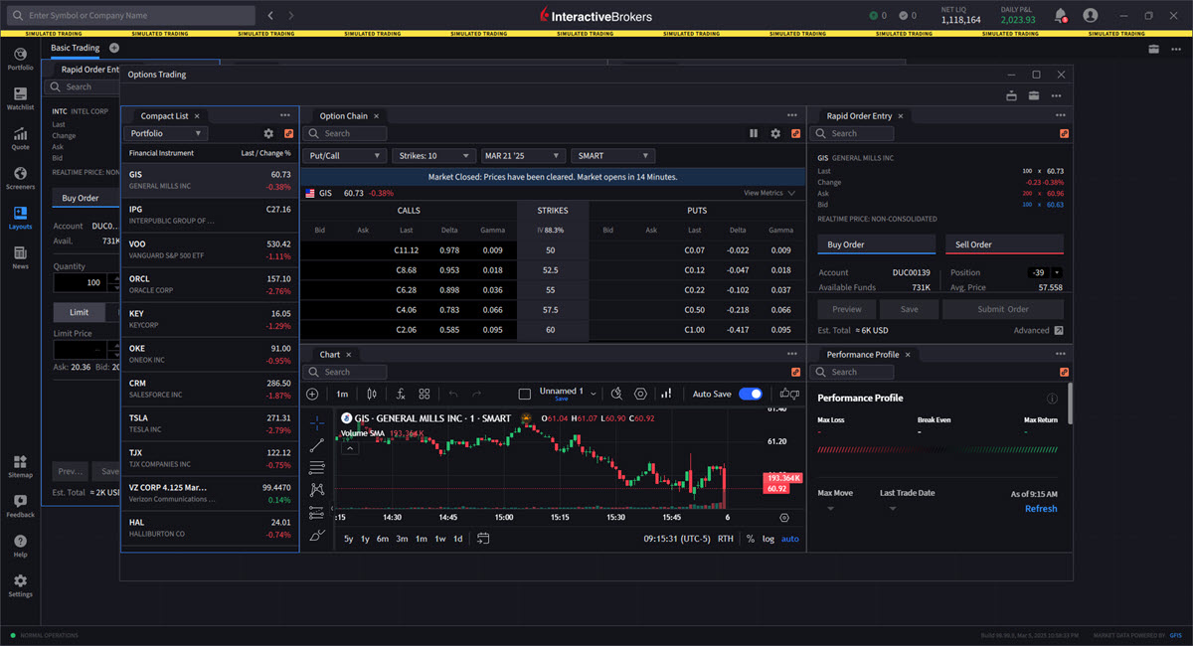Select the Performance Profile tab
The height and width of the screenshot is (646, 1193).
point(862,355)
